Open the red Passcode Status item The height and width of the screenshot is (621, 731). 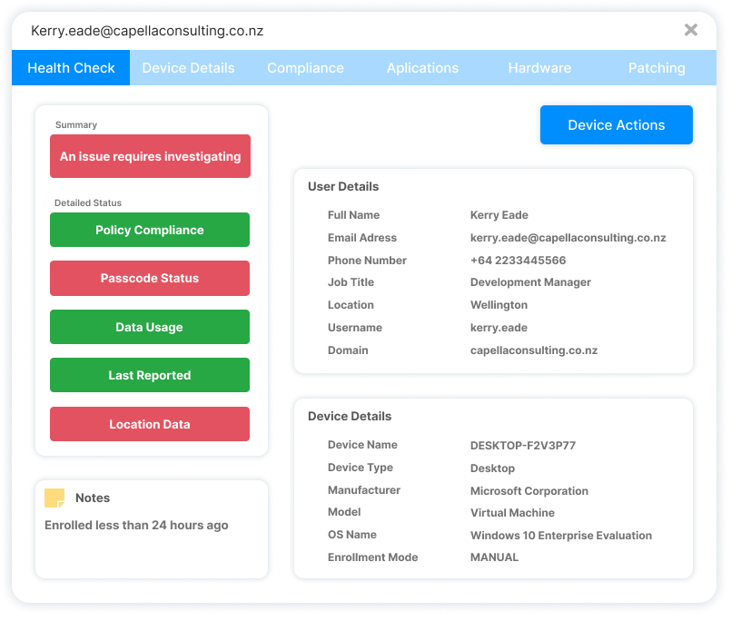pos(150,279)
